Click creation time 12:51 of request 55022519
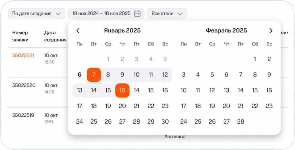 pos(49,122)
